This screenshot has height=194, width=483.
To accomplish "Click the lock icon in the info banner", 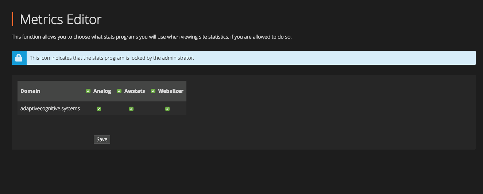I will click(x=19, y=58).
